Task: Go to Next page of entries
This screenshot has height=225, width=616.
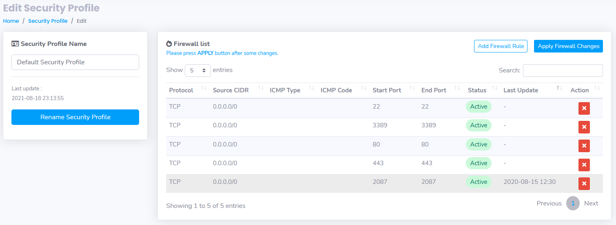Action: [591, 203]
